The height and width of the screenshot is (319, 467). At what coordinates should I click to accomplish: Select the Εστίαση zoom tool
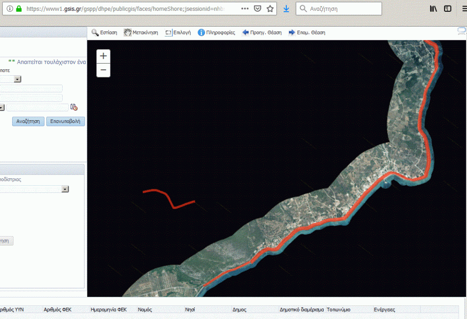click(104, 33)
